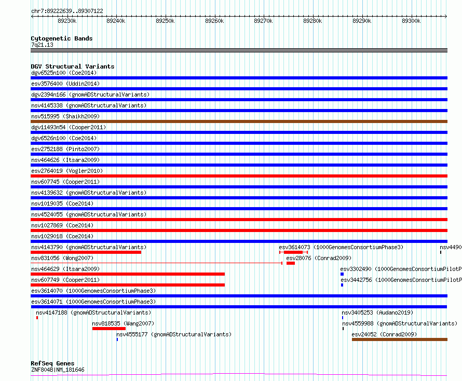The image size is (462, 381).
Task: Select the esv3576400 (Uddin2014) variant label
Action: pyautogui.click(x=65, y=84)
